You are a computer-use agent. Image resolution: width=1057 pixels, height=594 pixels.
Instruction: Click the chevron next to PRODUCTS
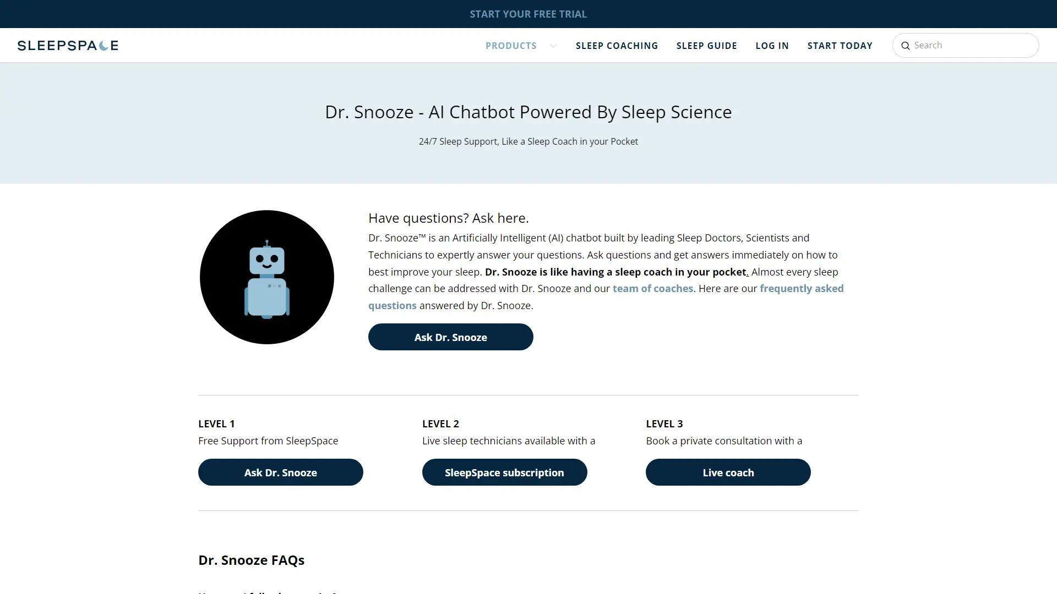553,46
